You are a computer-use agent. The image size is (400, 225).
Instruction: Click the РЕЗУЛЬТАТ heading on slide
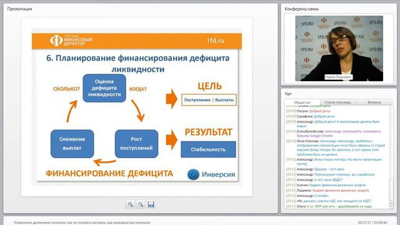click(x=208, y=132)
